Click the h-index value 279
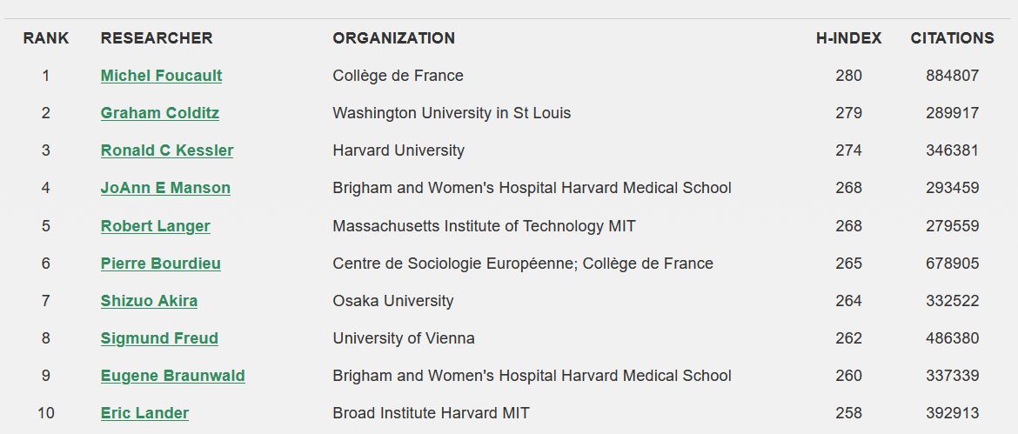The height and width of the screenshot is (434, 1018). 848,113
